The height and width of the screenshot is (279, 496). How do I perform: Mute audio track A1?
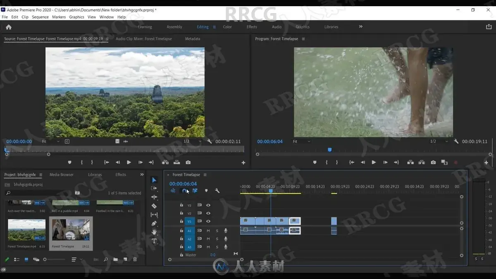tap(208, 231)
